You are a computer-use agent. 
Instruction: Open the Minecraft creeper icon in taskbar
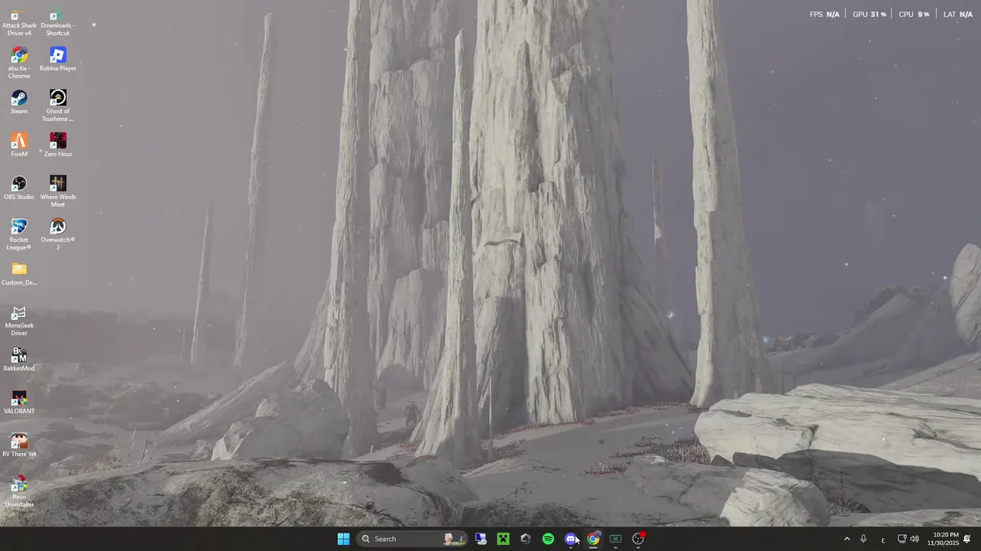click(x=503, y=539)
